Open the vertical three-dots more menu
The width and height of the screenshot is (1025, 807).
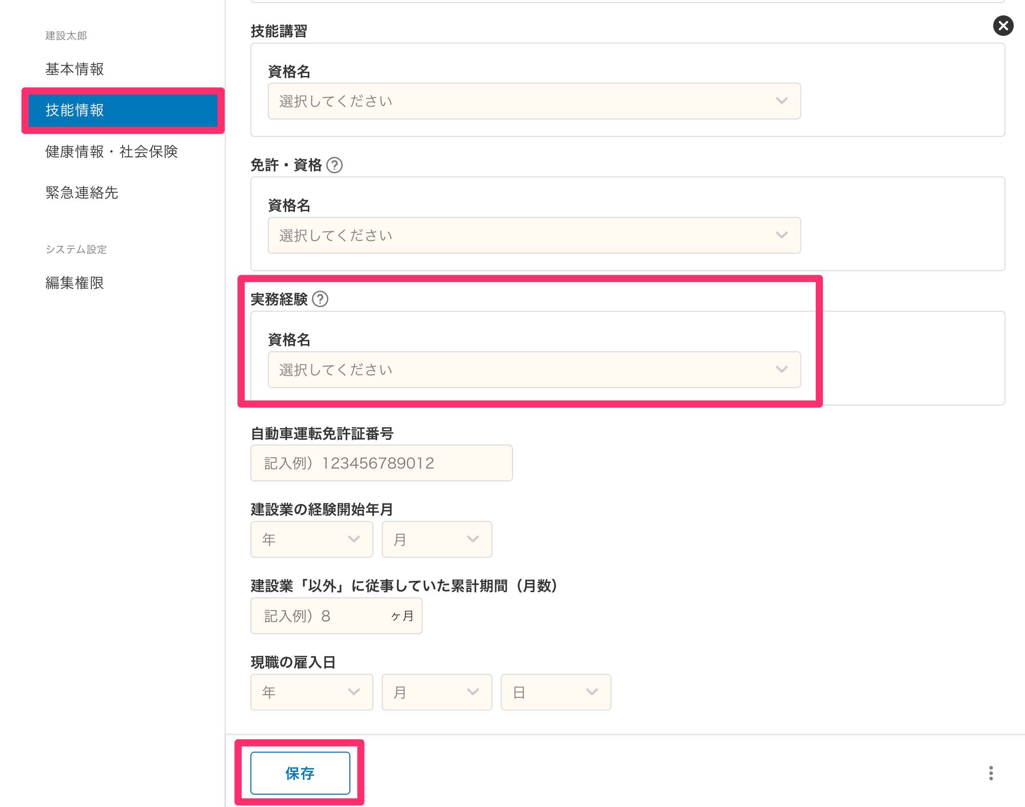991,773
